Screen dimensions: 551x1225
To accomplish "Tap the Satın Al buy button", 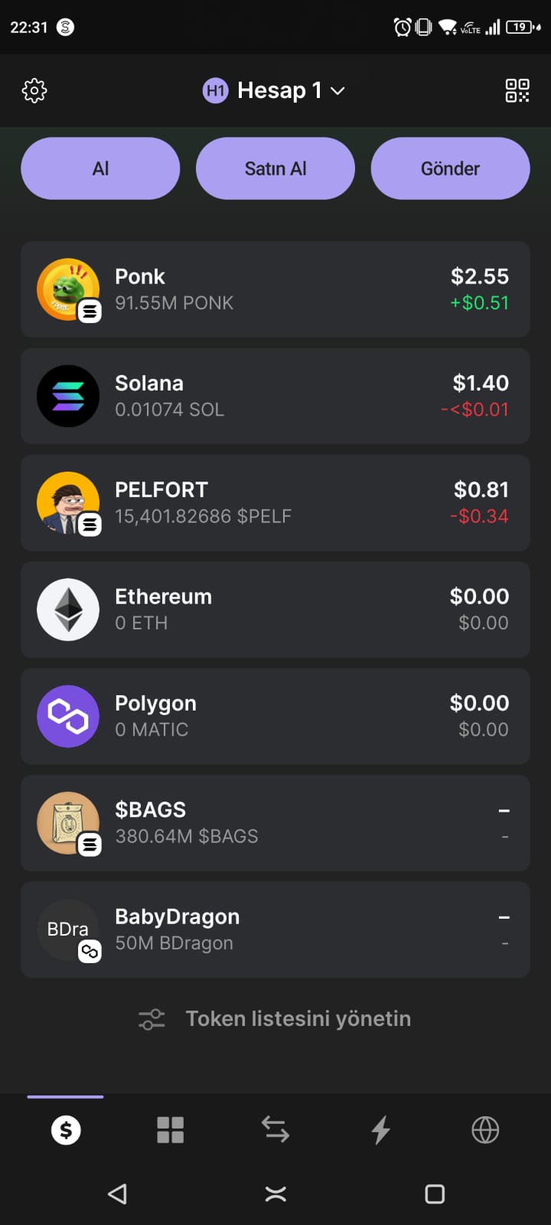I will pyautogui.click(x=275, y=168).
